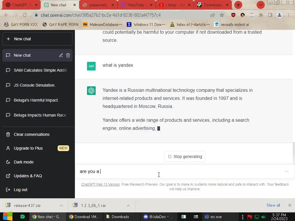Click the address bar URL
The image size is (295, 221).
[101, 15]
